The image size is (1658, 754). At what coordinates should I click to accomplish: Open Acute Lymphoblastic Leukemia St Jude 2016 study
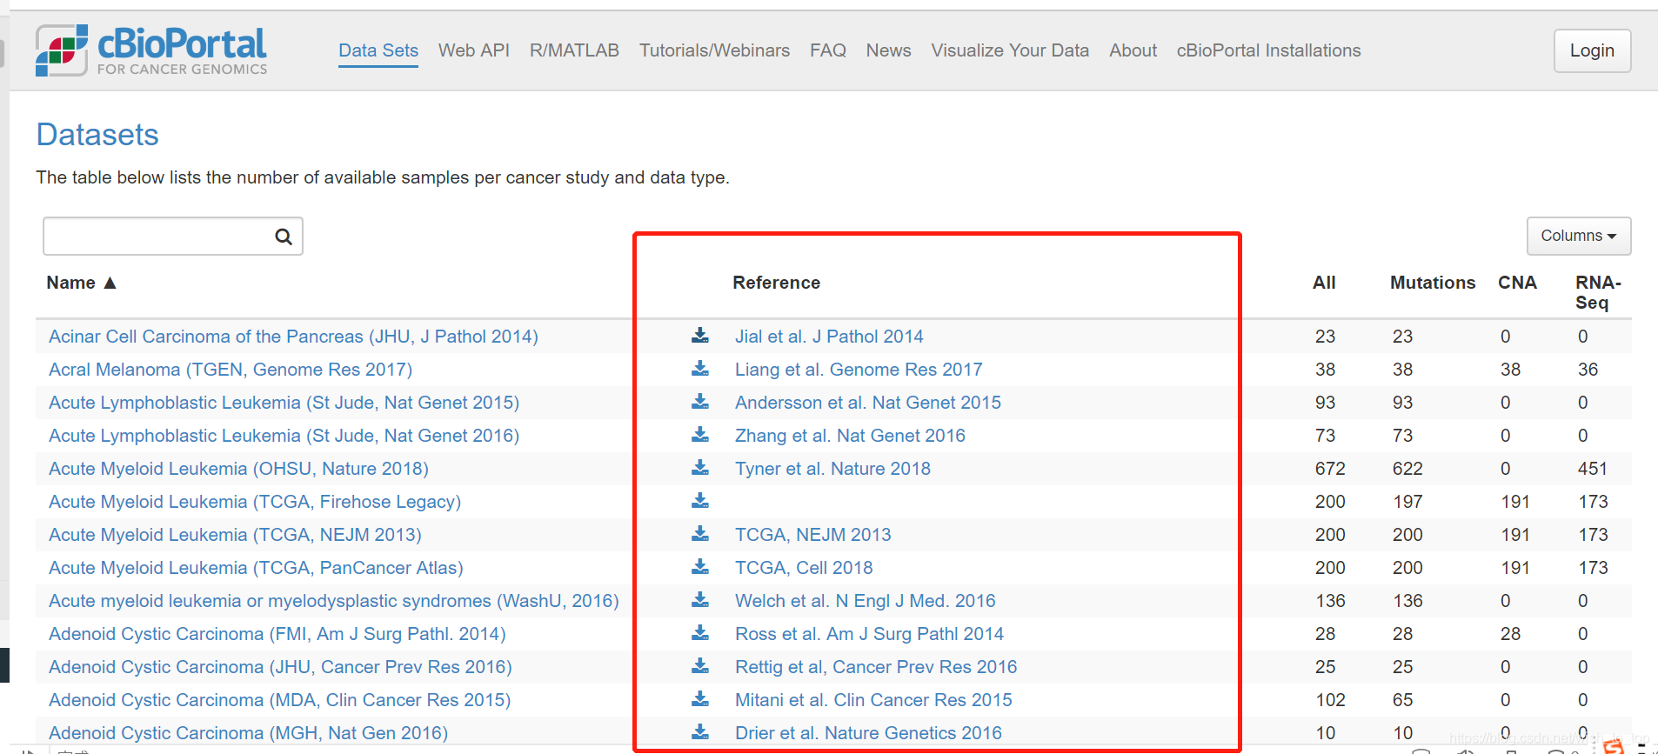(x=284, y=436)
